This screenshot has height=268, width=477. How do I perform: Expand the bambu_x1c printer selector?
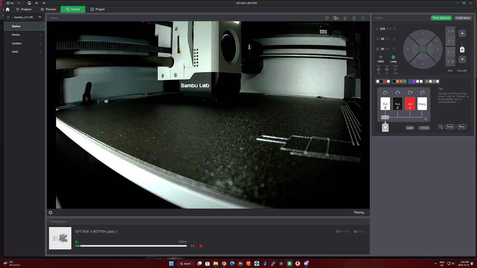click(x=24, y=17)
